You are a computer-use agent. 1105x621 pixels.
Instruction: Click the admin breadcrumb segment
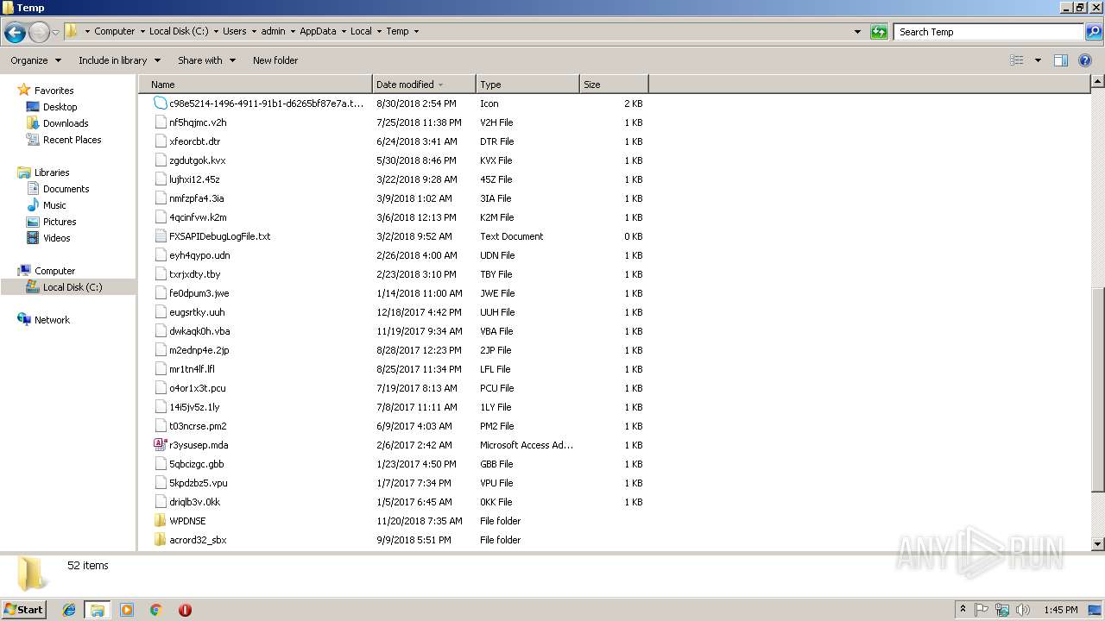pyautogui.click(x=273, y=31)
